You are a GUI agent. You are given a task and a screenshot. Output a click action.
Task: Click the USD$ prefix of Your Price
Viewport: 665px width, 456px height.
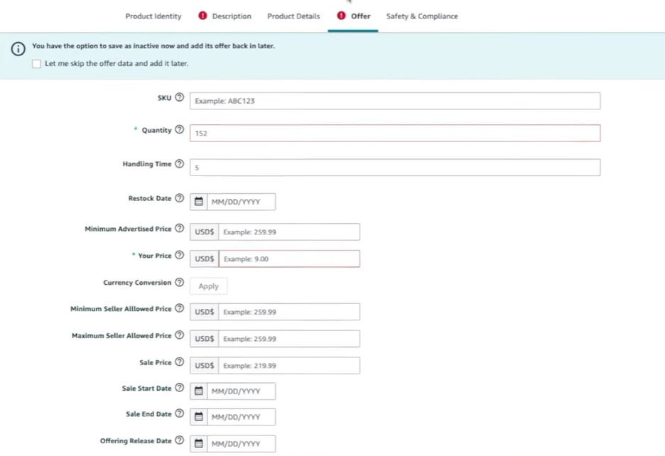tap(205, 259)
